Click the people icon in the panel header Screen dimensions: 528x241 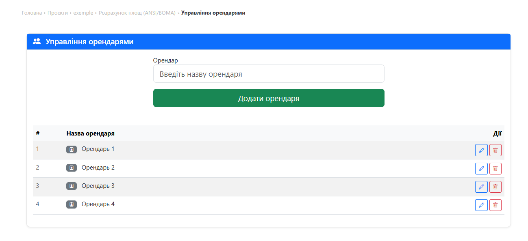[x=37, y=41]
